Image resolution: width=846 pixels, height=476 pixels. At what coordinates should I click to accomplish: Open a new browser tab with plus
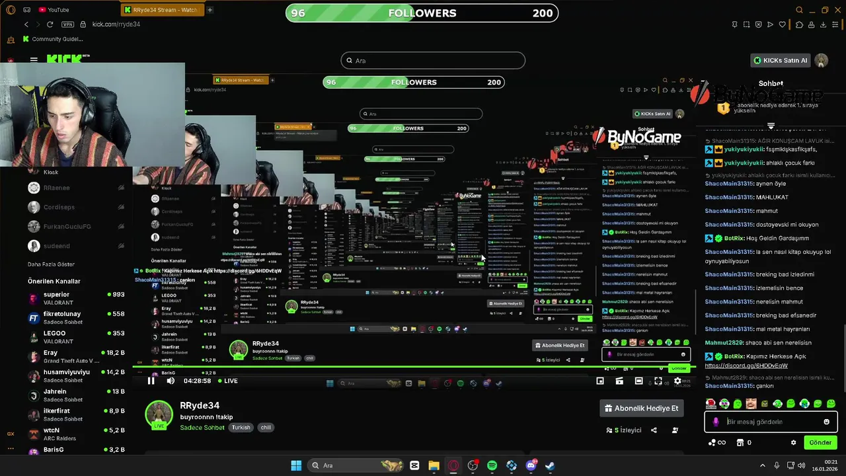point(210,10)
